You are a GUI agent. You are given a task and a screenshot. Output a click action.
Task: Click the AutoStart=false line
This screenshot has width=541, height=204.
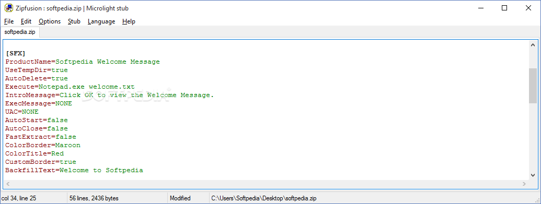coord(36,121)
